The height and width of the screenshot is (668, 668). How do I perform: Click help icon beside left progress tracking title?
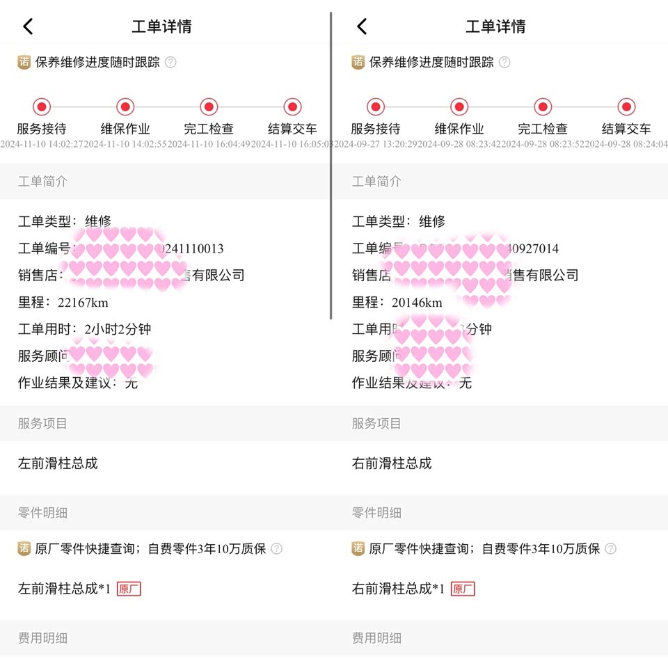point(170,62)
